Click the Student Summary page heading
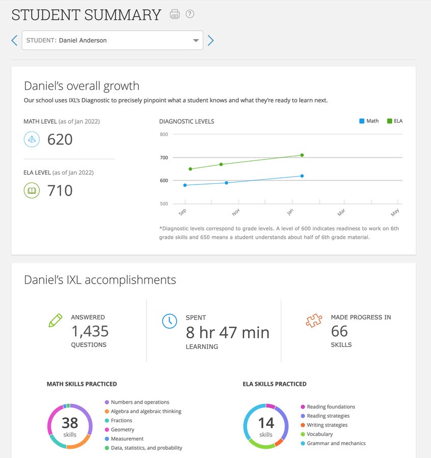Screen dimensions: 431x458 pos(86,15)
